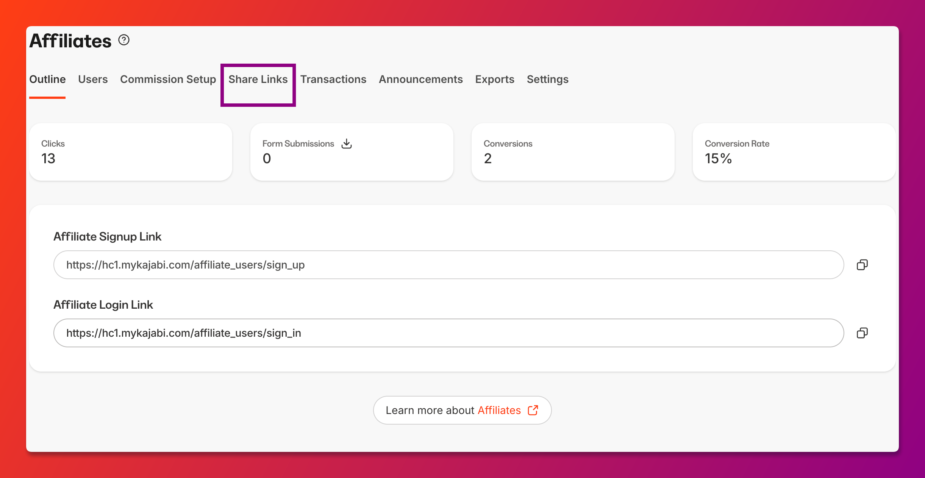Follow the orange Affiliates learn-more link

[x=499, y=410]
